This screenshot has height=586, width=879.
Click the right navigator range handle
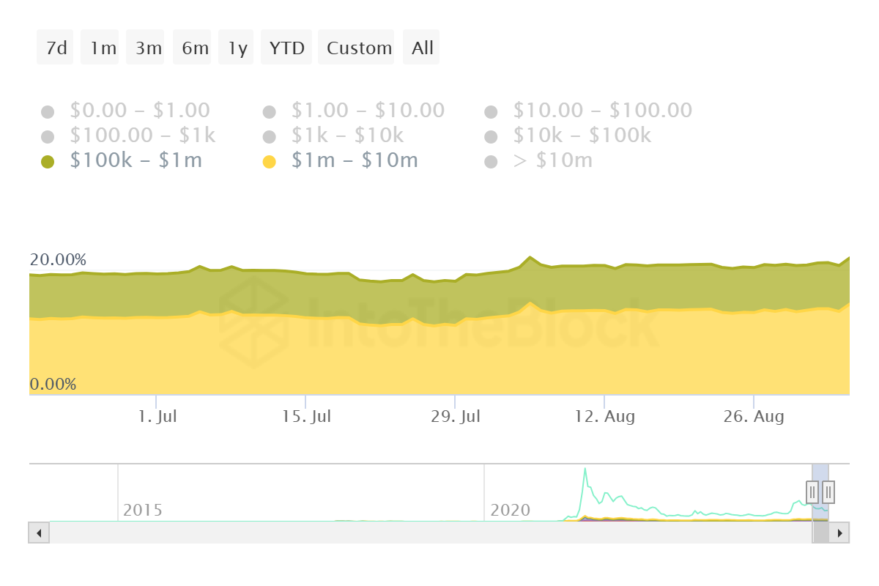tap(828, 492)
